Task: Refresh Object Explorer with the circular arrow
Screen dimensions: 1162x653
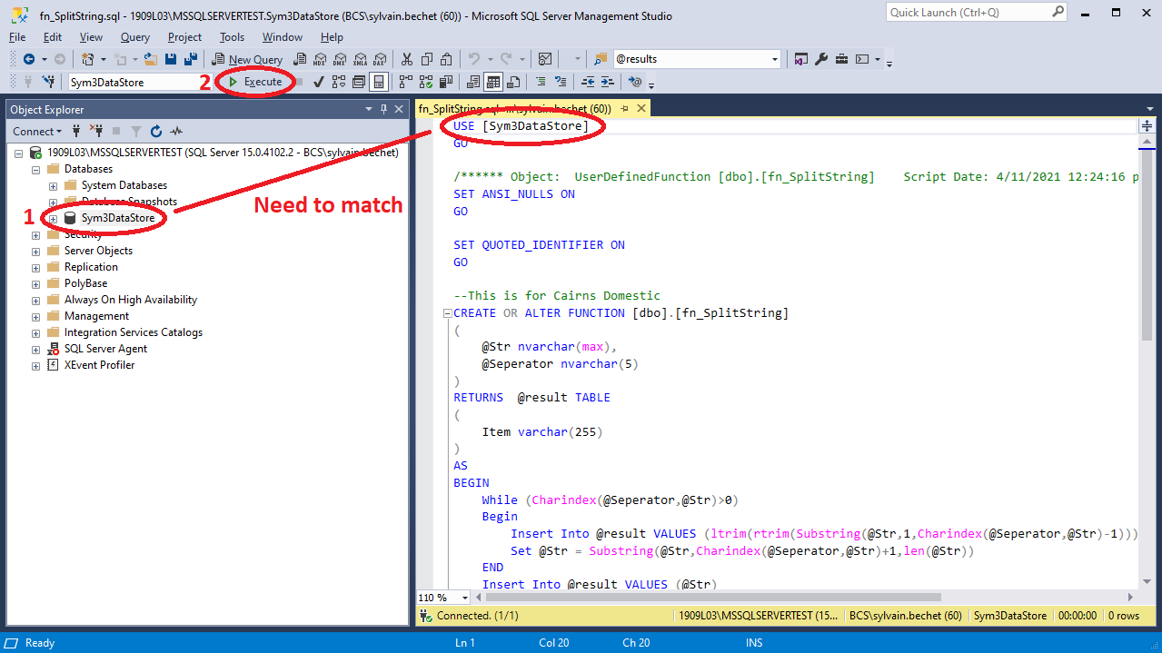Action: pos(156,131)
